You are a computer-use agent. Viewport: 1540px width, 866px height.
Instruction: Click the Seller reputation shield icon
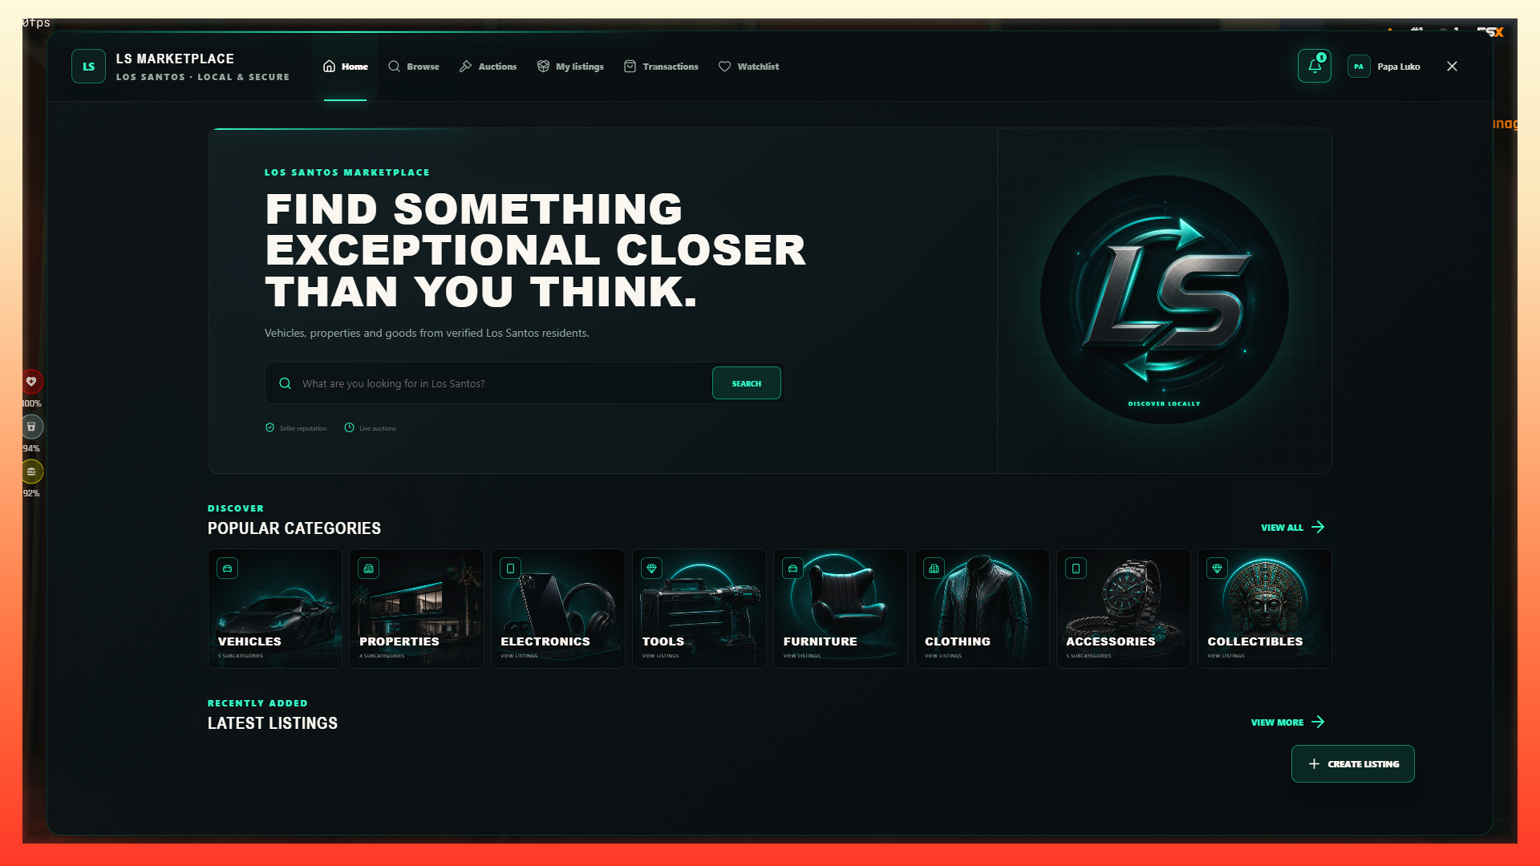click(270, 427)
